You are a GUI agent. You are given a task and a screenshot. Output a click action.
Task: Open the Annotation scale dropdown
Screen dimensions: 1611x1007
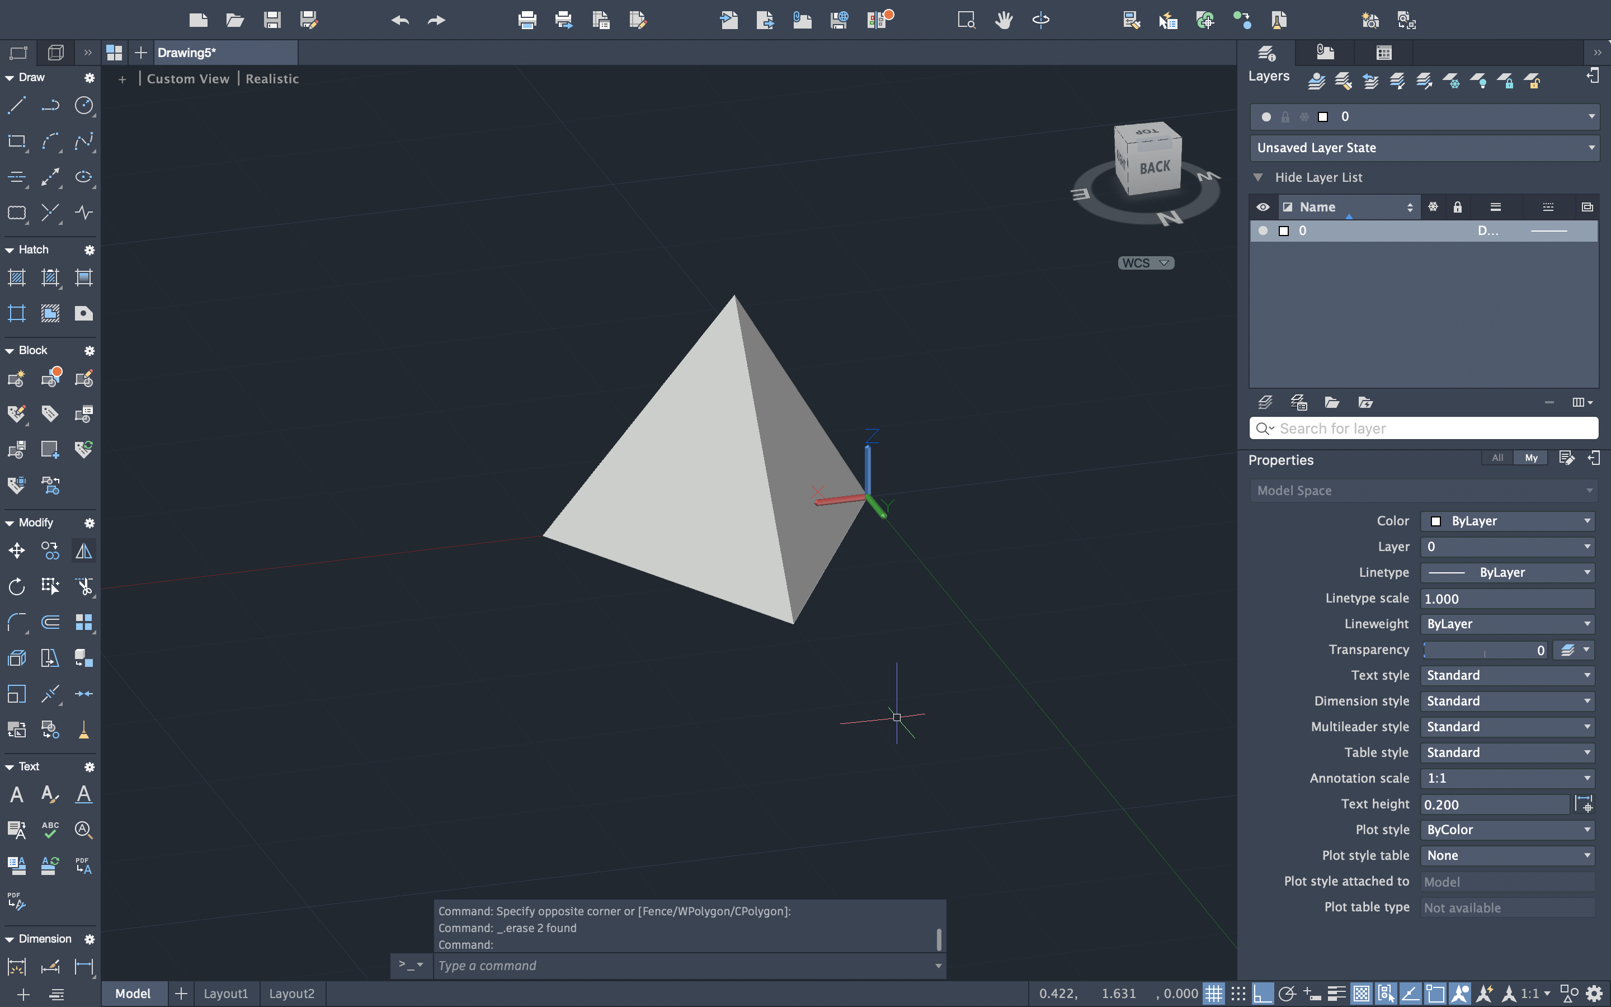coord(1508,778)
